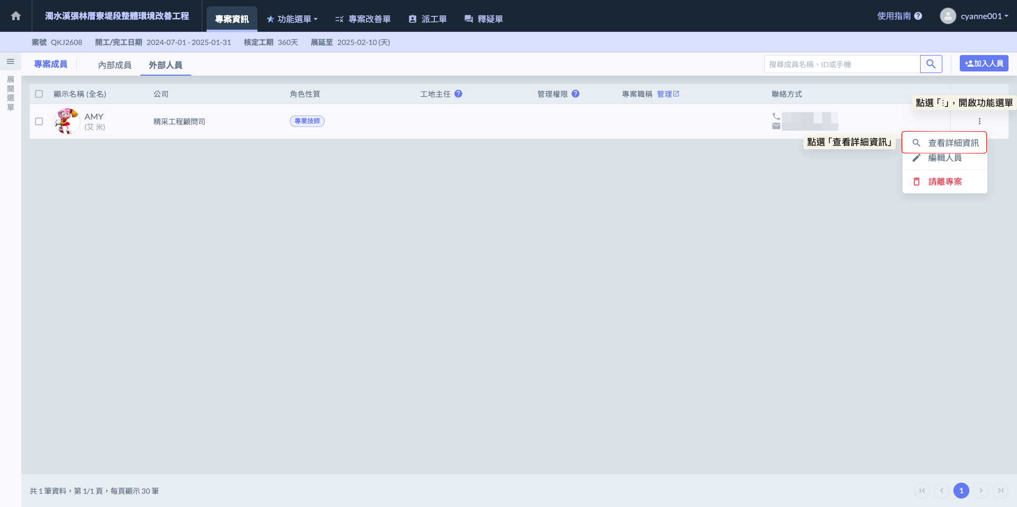Choose 編輯人員 in the context menu
Viewport: 1017px width, 507px height.
(945, 158)
